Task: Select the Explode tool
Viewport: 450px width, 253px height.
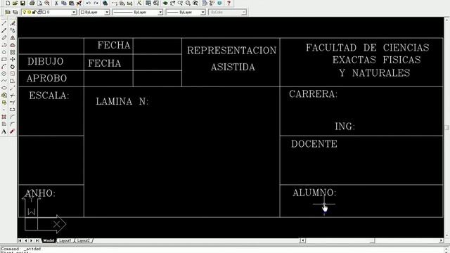Action: (x=13, y=131)
